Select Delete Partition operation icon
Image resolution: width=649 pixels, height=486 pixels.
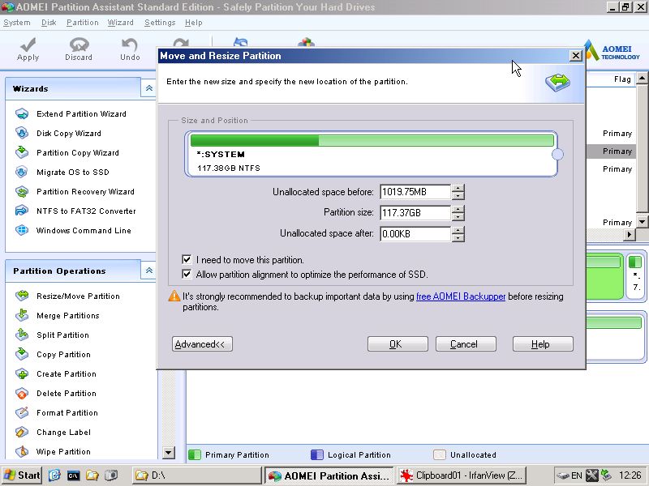pos(22,393)
